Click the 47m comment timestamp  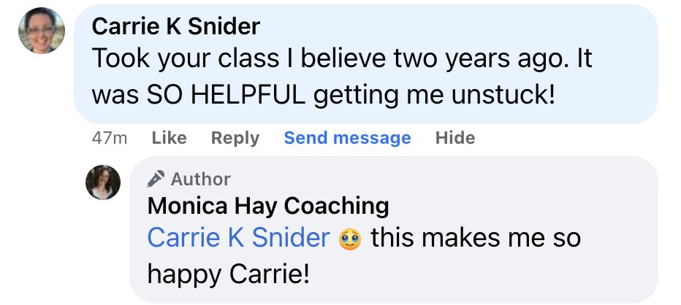pyautogui.click(x=110, y=138)
